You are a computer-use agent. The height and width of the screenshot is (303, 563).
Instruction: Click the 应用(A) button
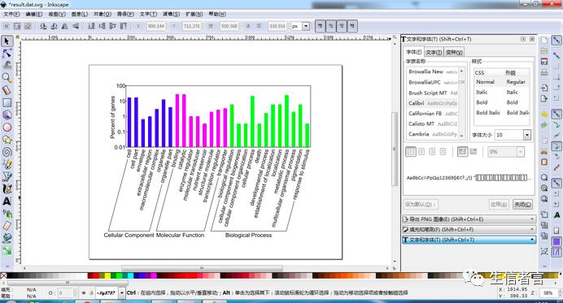pyautogui.click(x=499, y=205)
